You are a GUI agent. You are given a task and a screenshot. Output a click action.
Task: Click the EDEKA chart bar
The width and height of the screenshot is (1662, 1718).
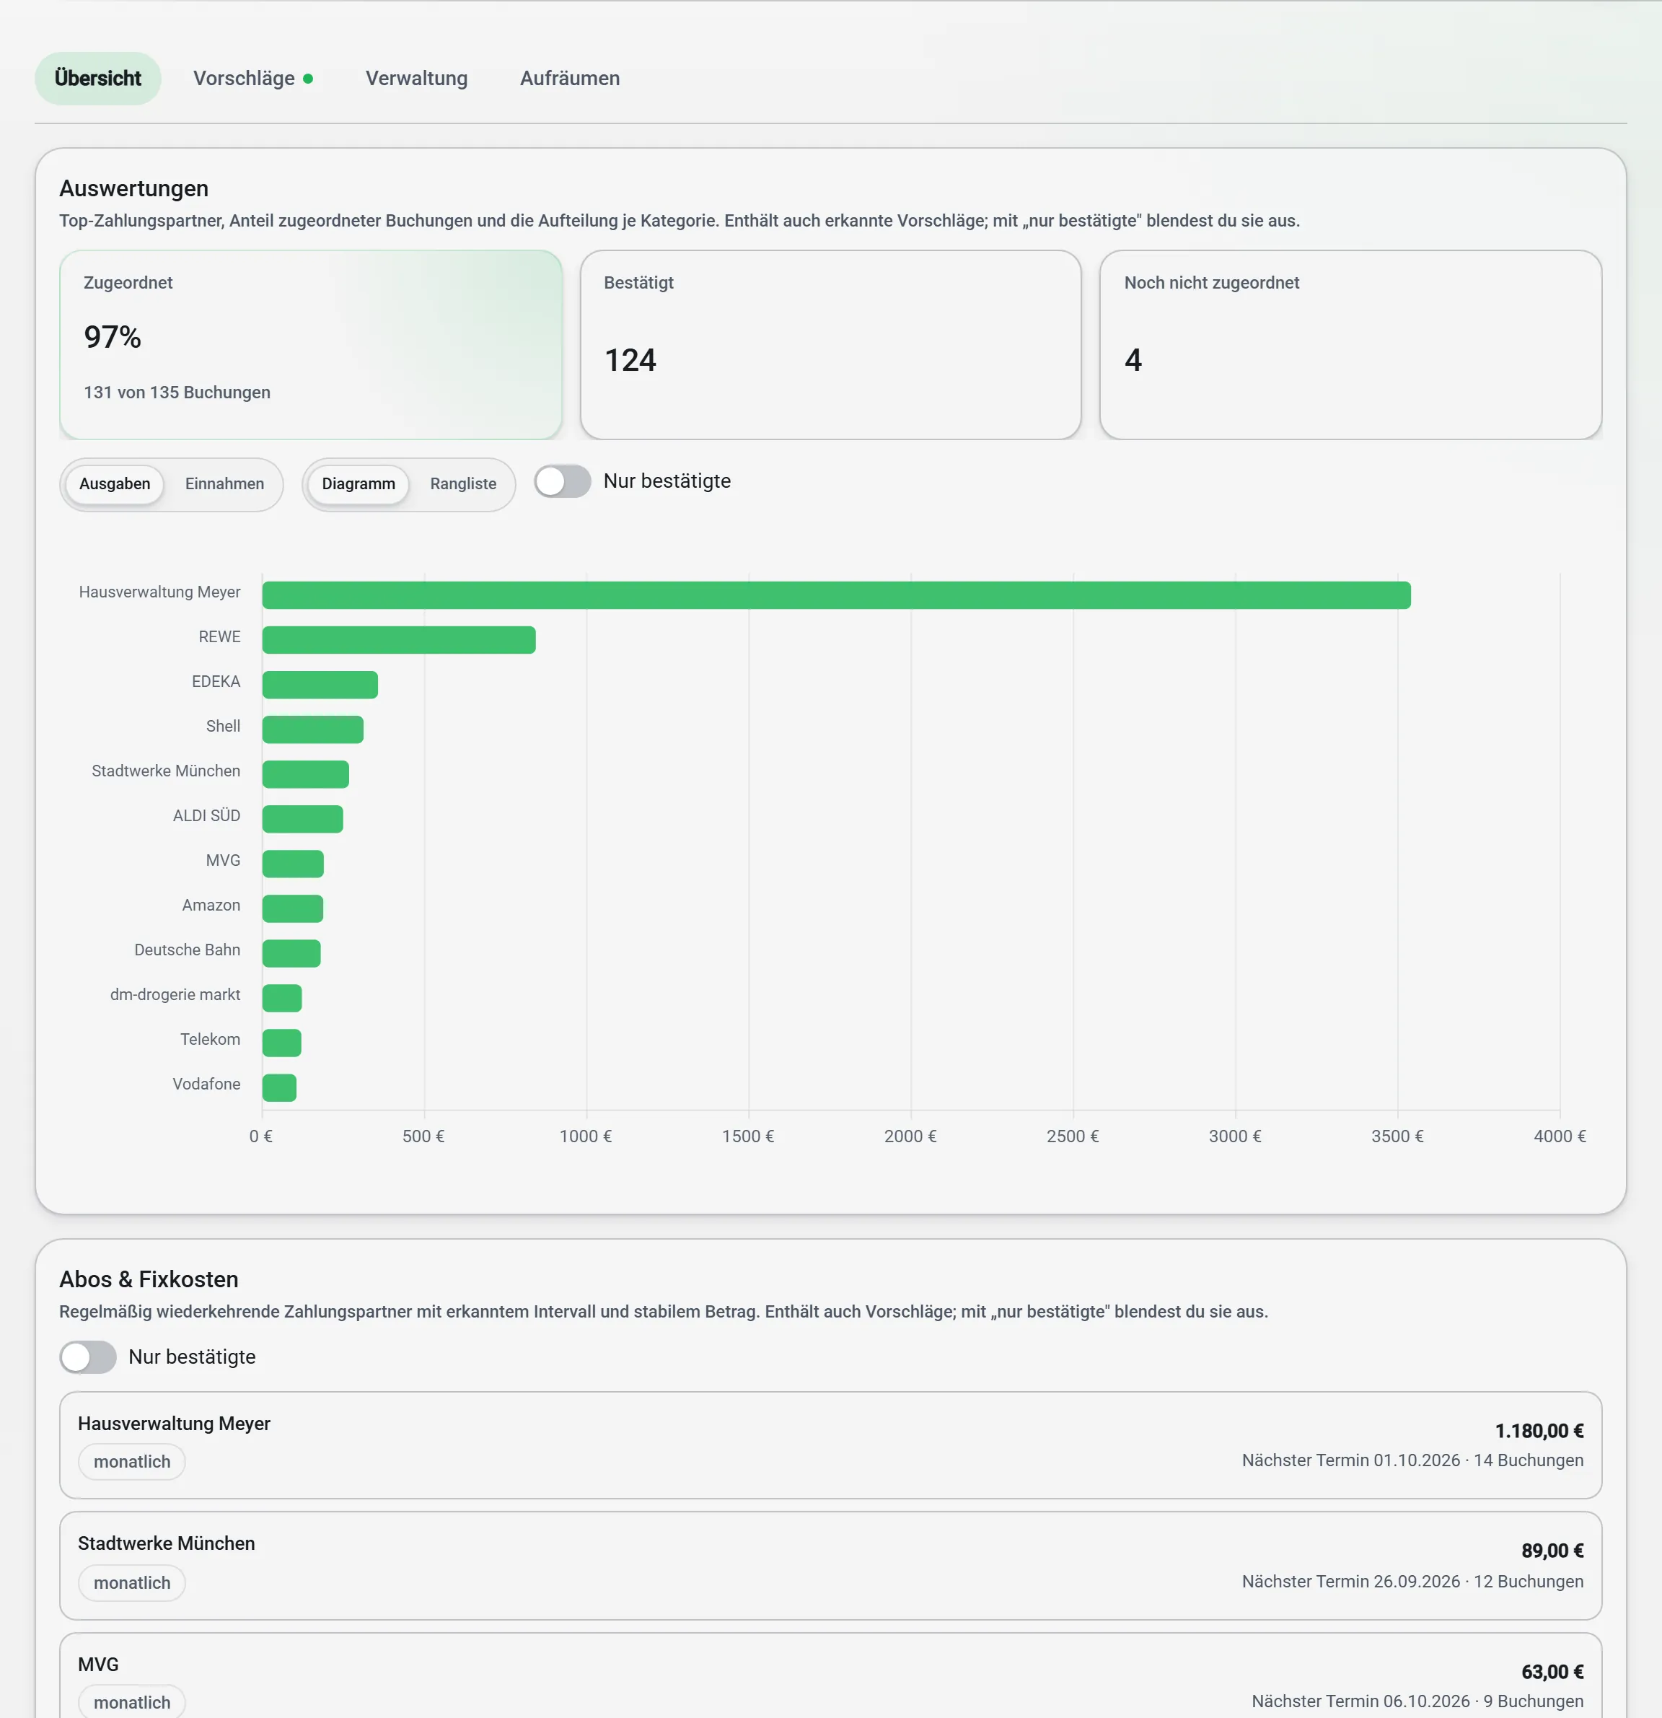coord(320,685)
